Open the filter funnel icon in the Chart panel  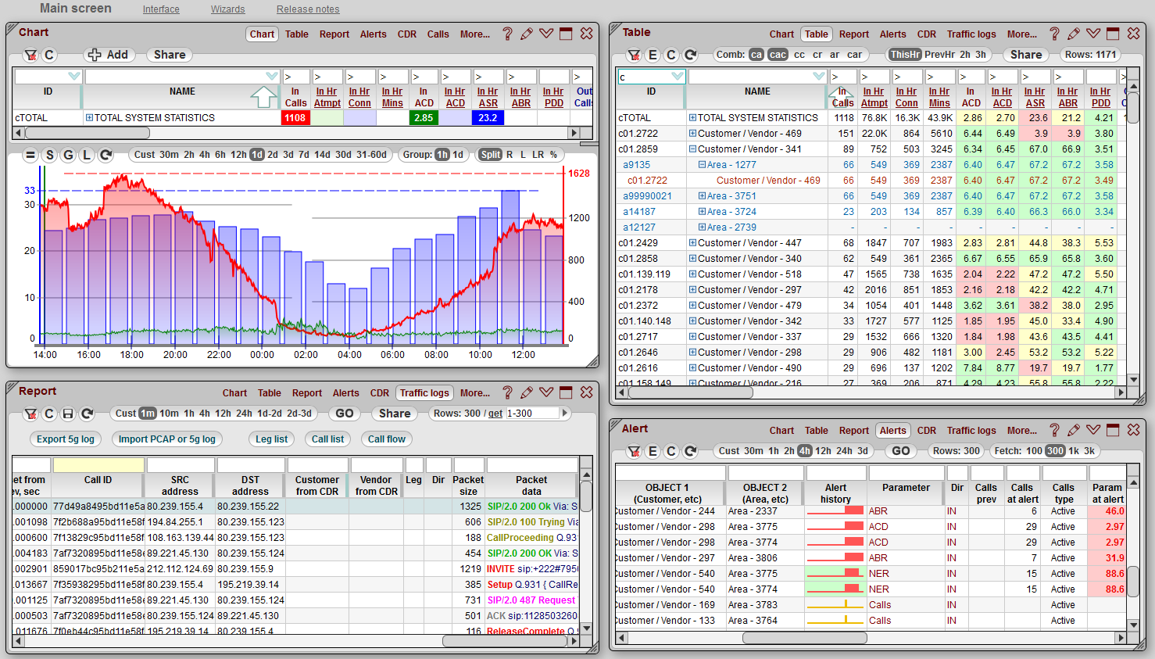pos(30,55)
